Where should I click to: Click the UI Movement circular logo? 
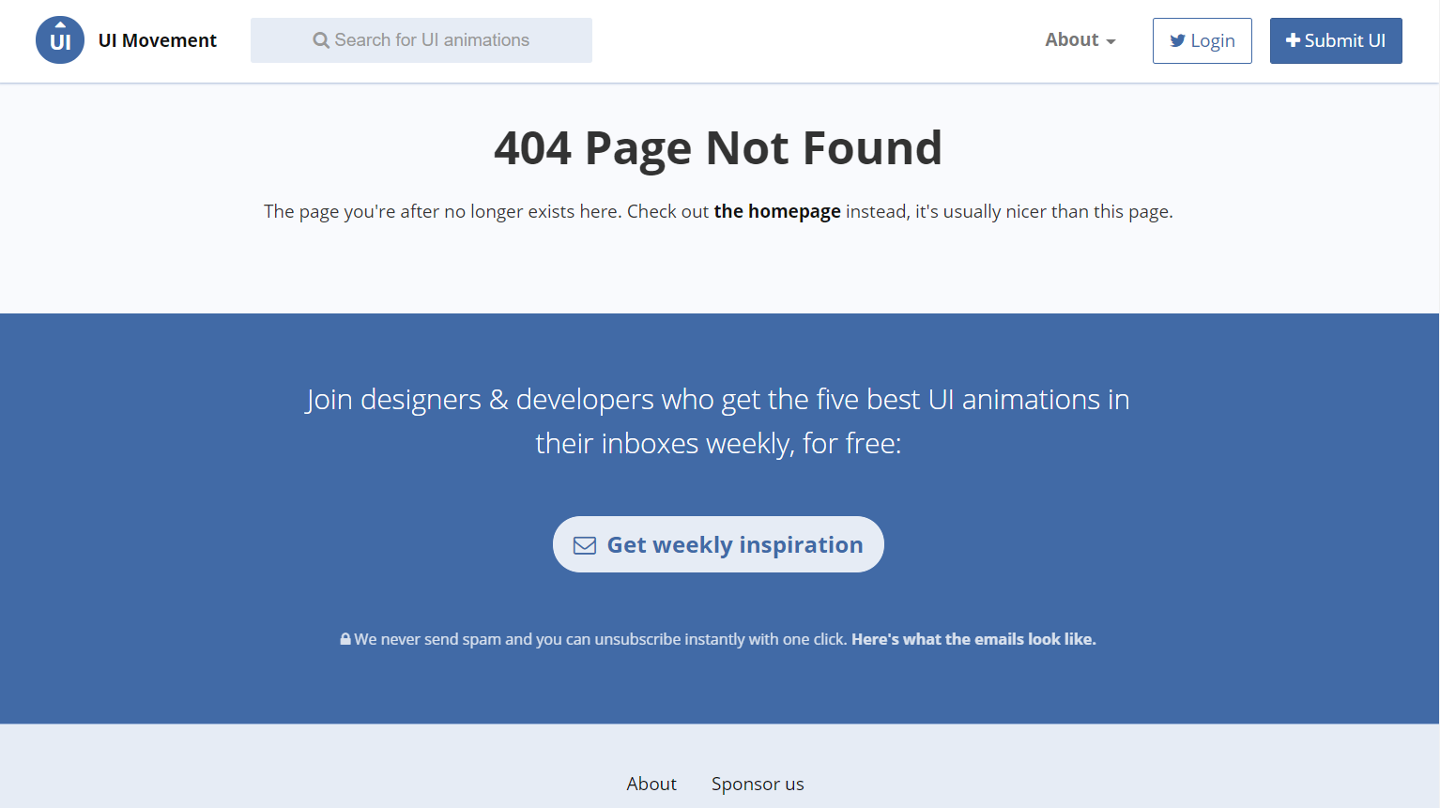60,40
